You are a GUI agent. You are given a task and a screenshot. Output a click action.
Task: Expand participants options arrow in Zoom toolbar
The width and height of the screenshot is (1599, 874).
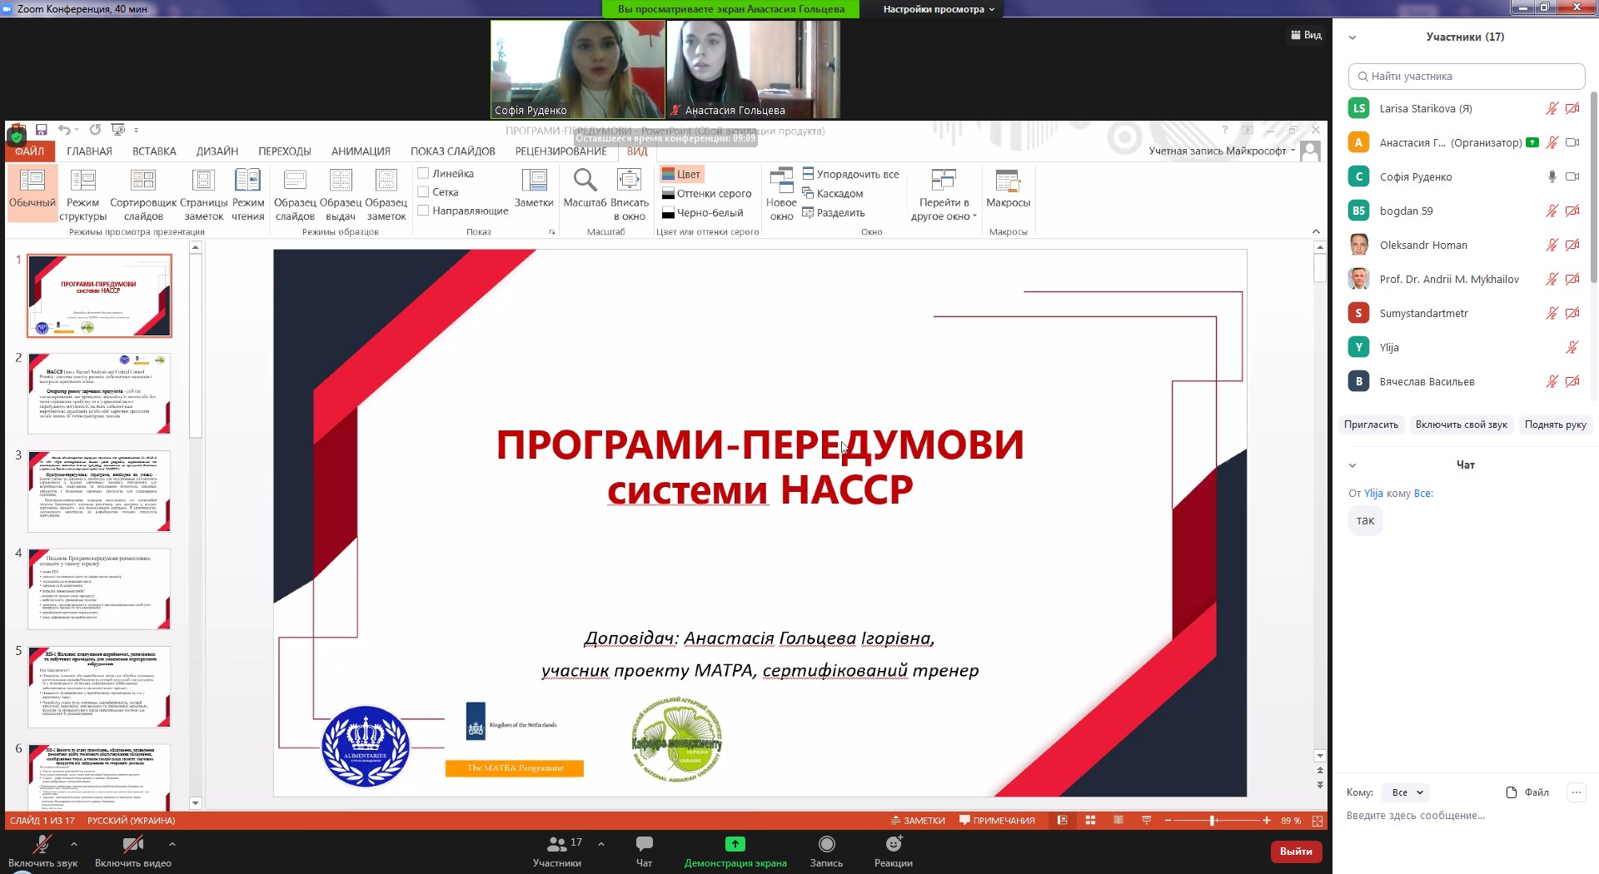(x=601, y=844)
